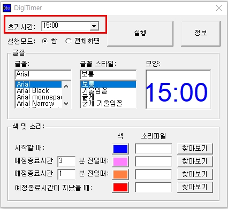
Task: Open the pink 3분 전 color swatch
Action: [x=120, y=161]
